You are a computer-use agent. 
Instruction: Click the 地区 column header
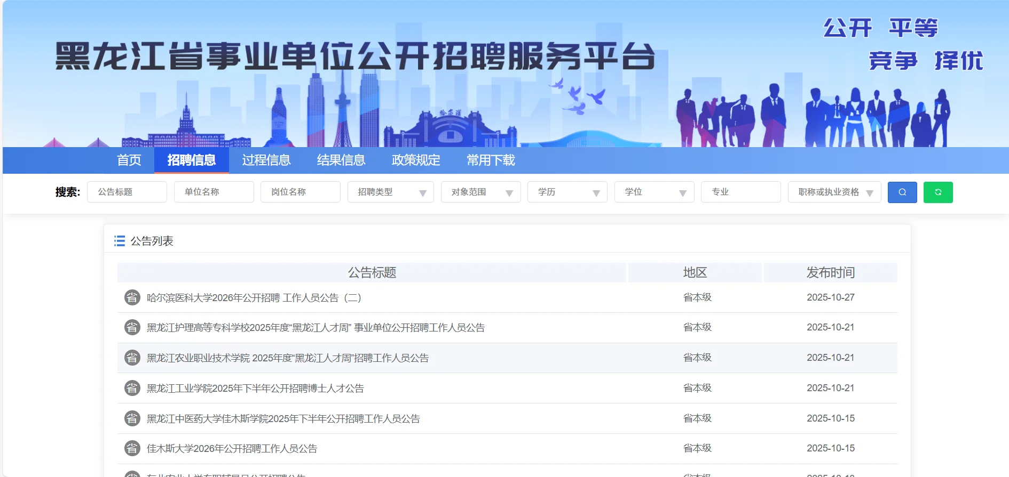point(695,272)
